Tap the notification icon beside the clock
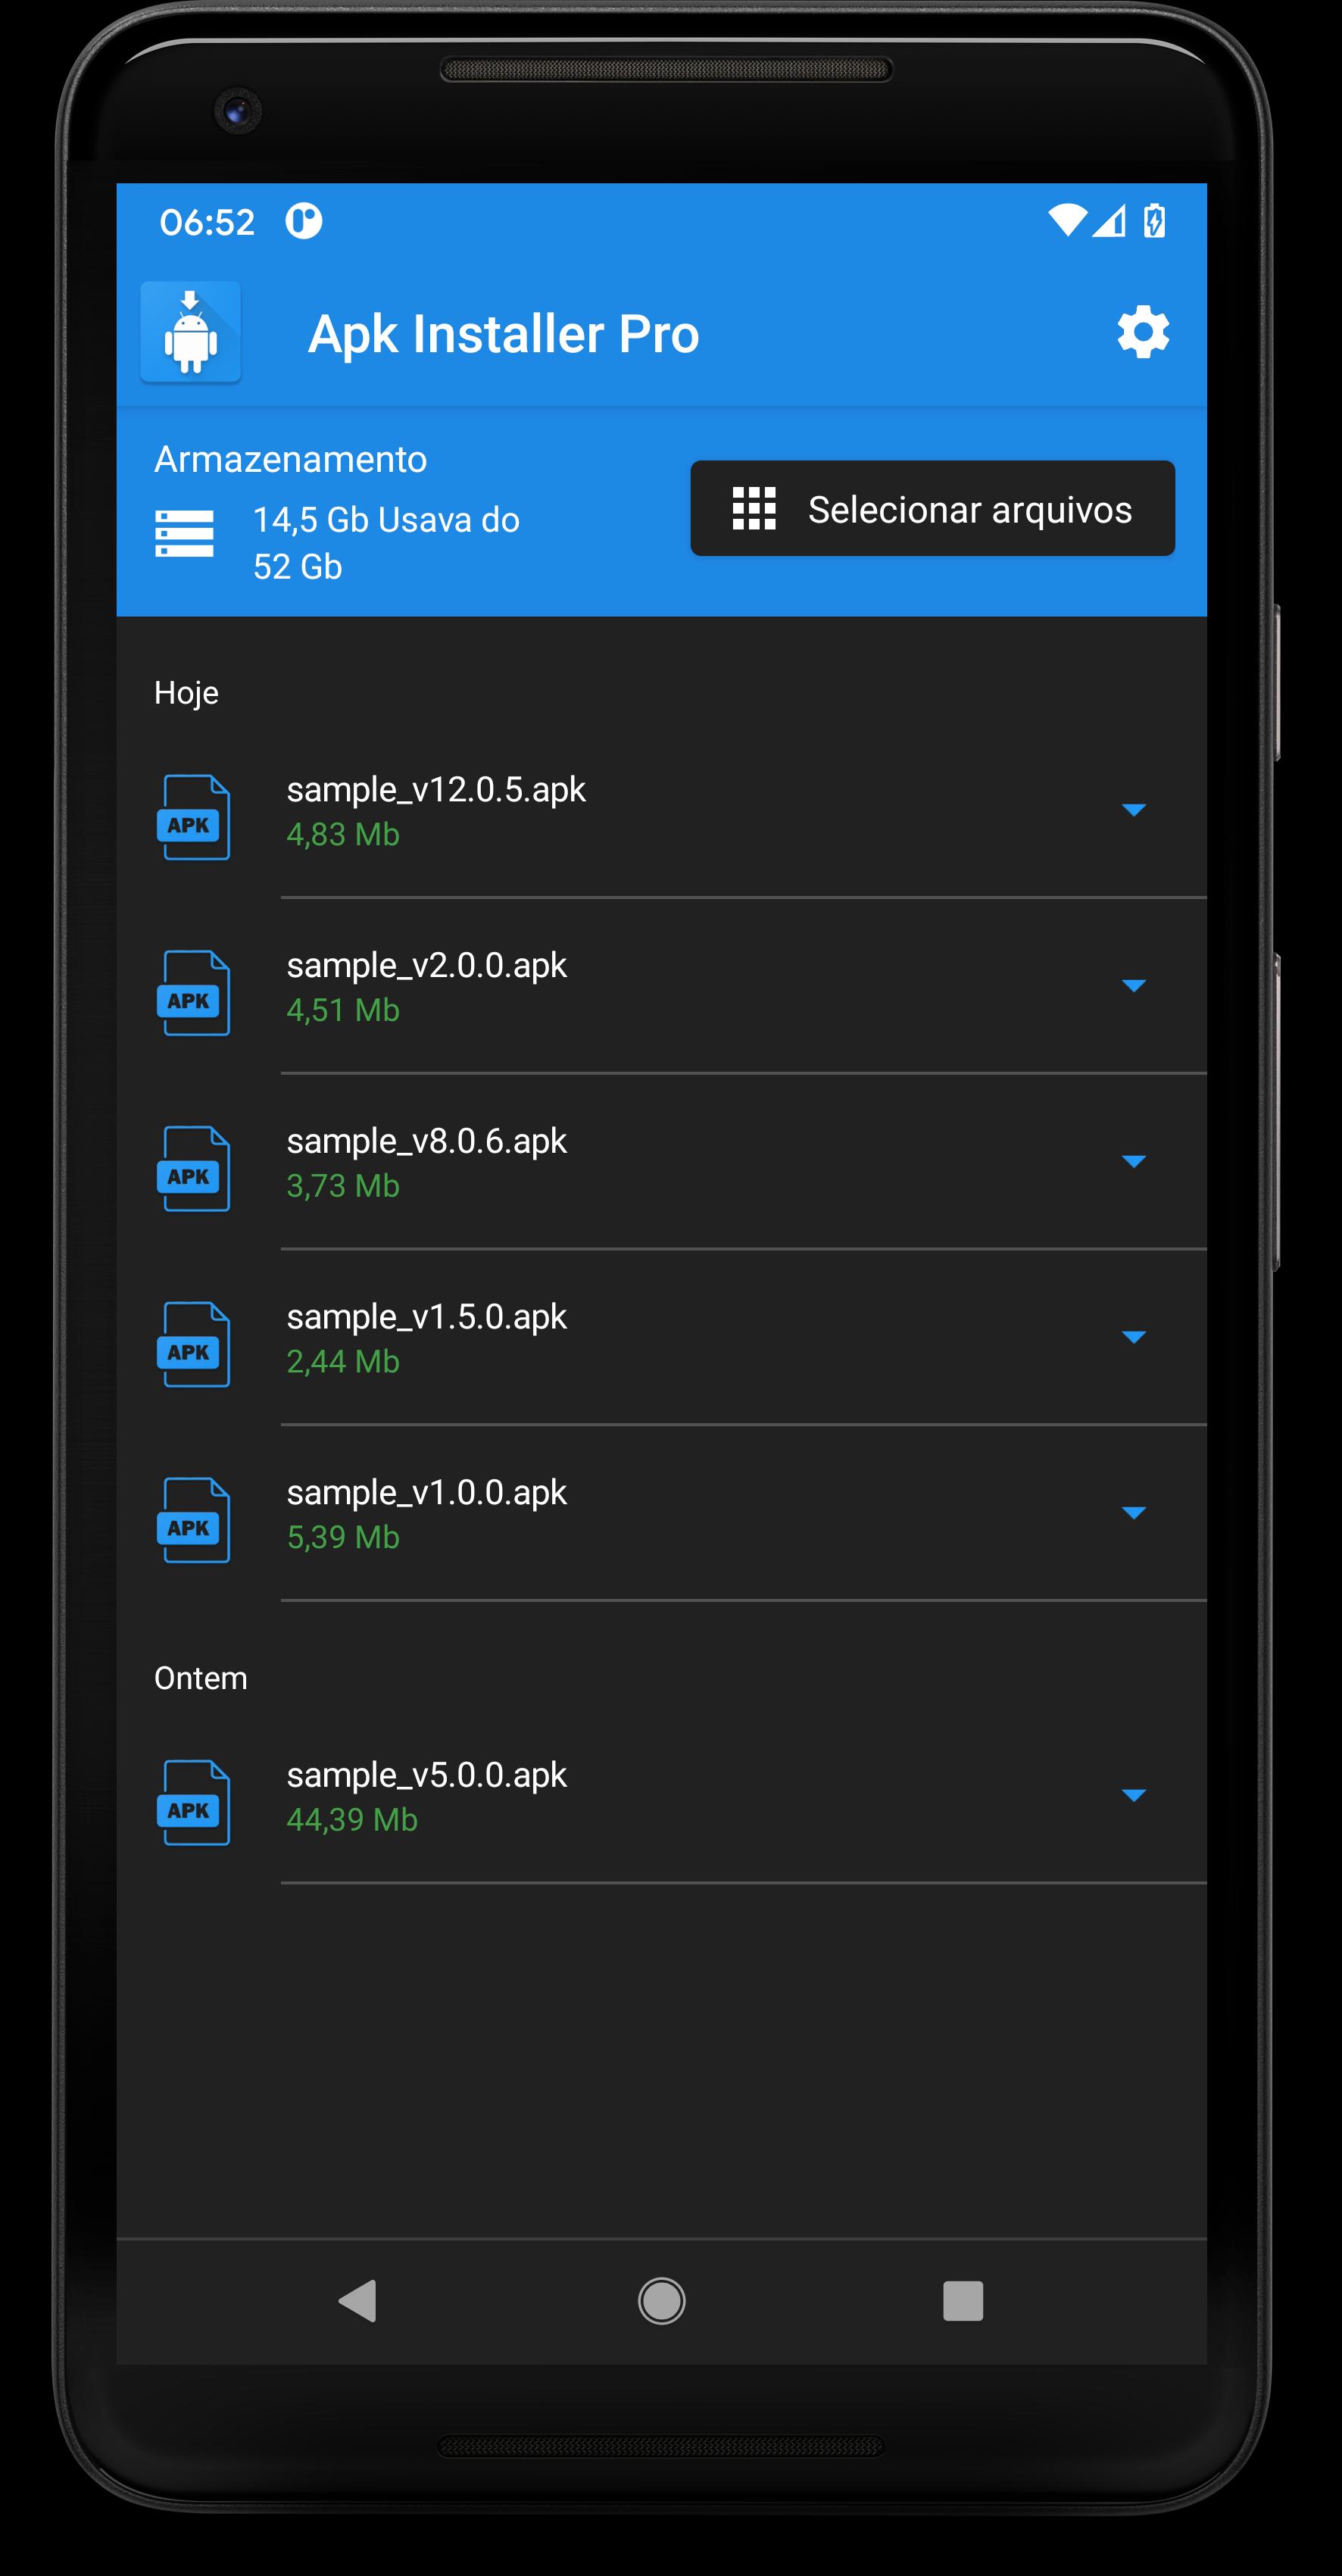This screenshot has width=1342, height=2576. (x=304, y=221)
